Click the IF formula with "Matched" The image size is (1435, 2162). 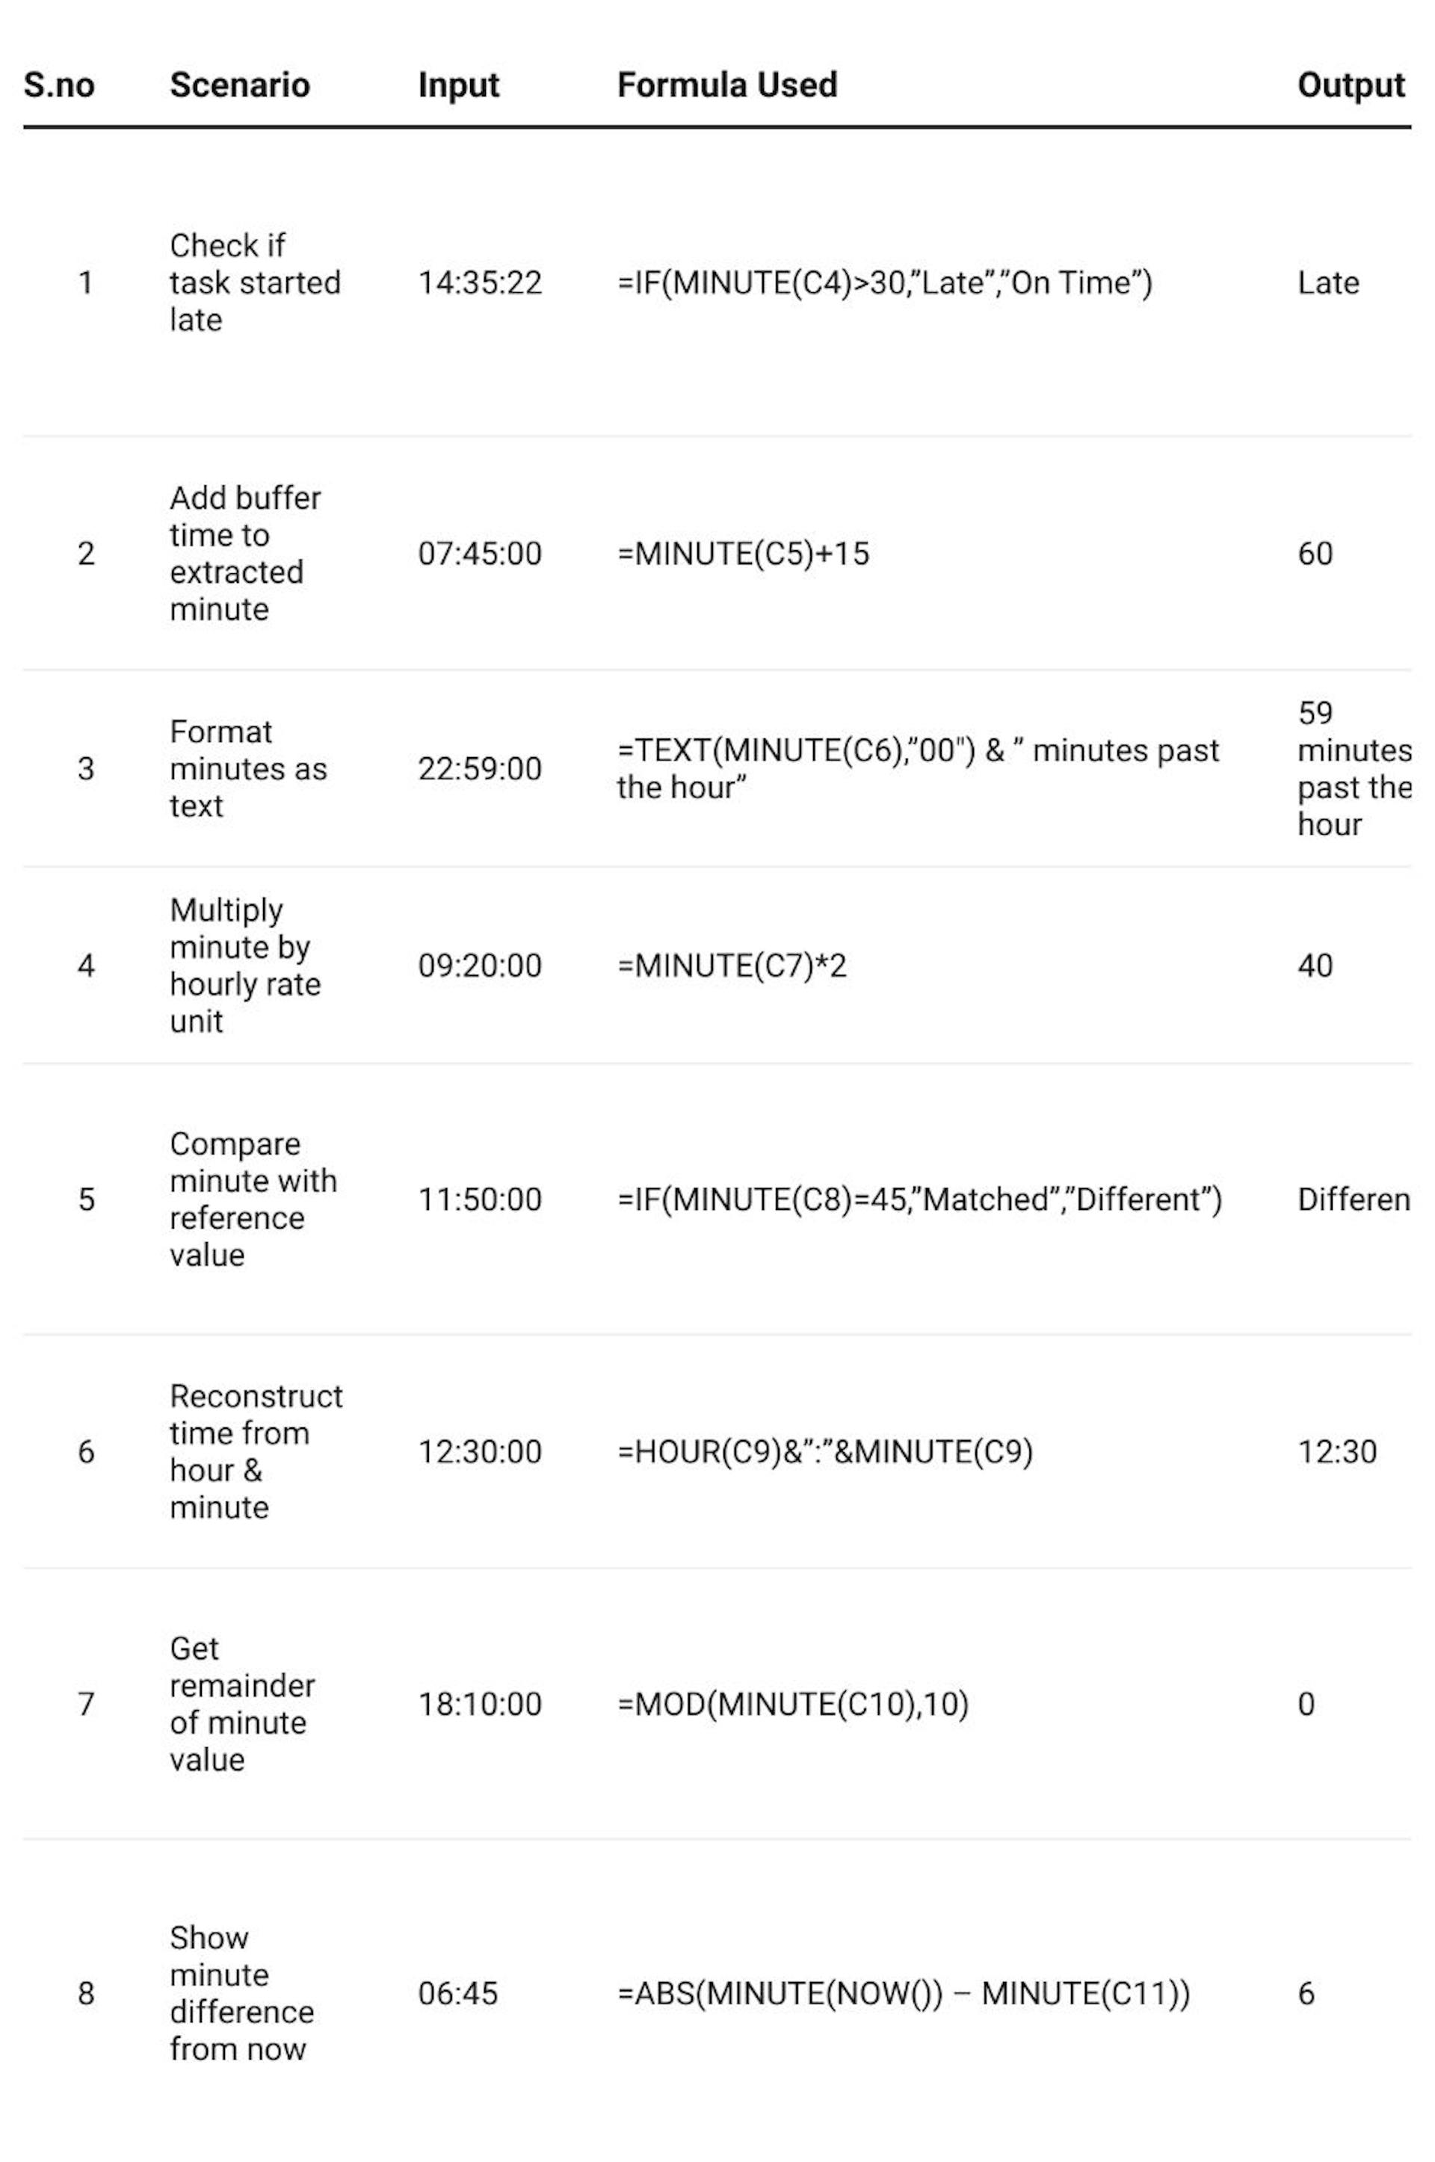tap(919, 1199)
